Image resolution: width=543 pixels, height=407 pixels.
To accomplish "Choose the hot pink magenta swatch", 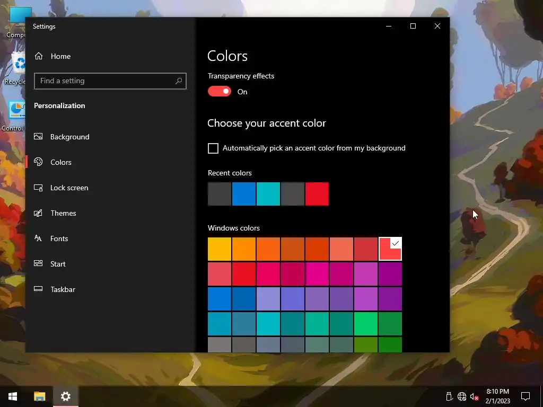I will point(317,274).
